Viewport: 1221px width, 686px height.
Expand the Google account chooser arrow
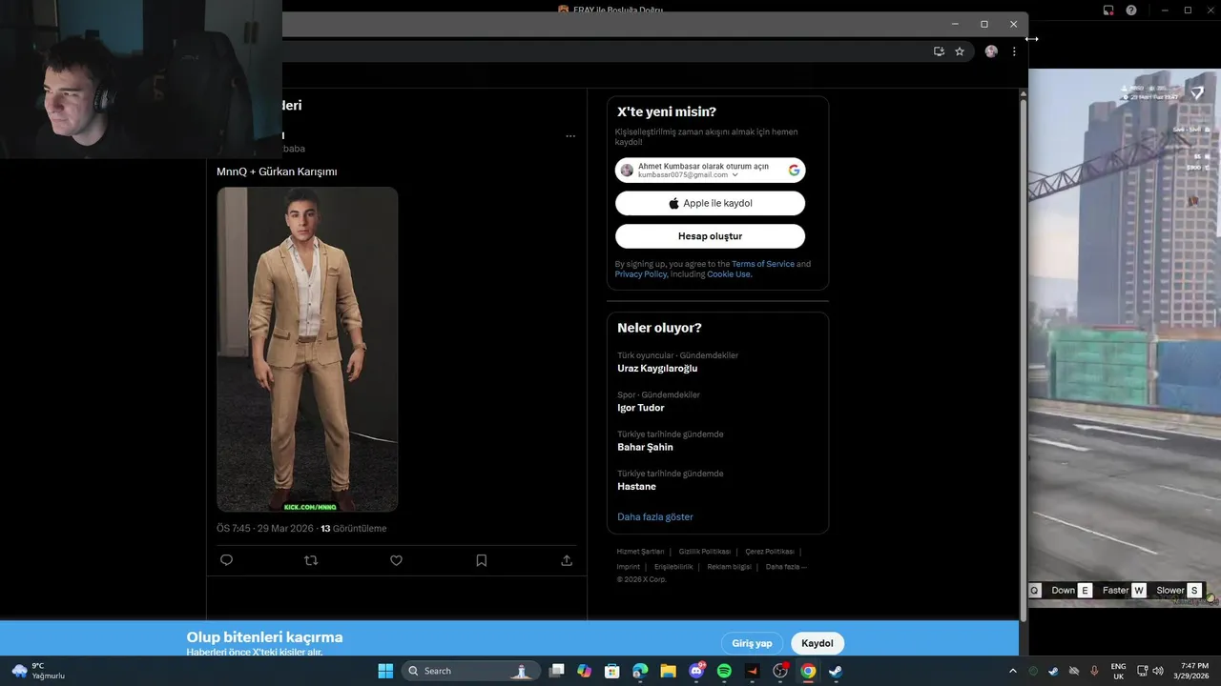(735, 175)
